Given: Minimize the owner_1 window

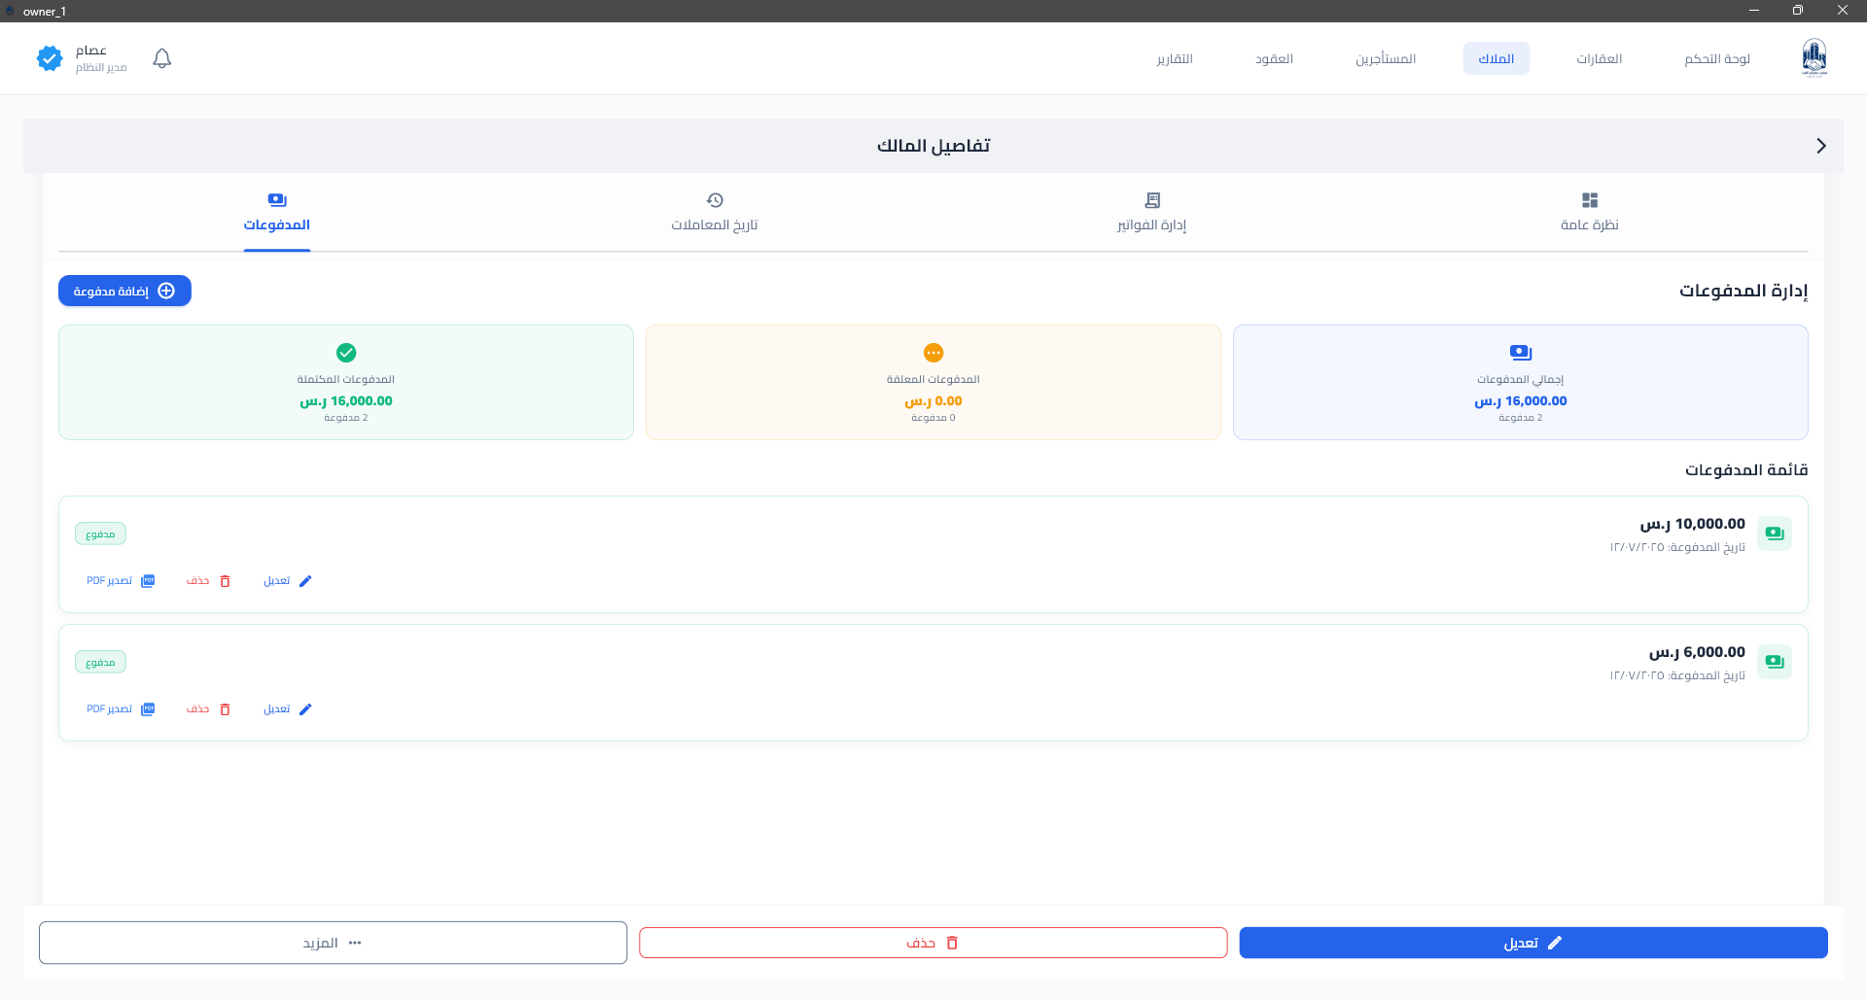Looking at the screenshot, I should 1754,11.
